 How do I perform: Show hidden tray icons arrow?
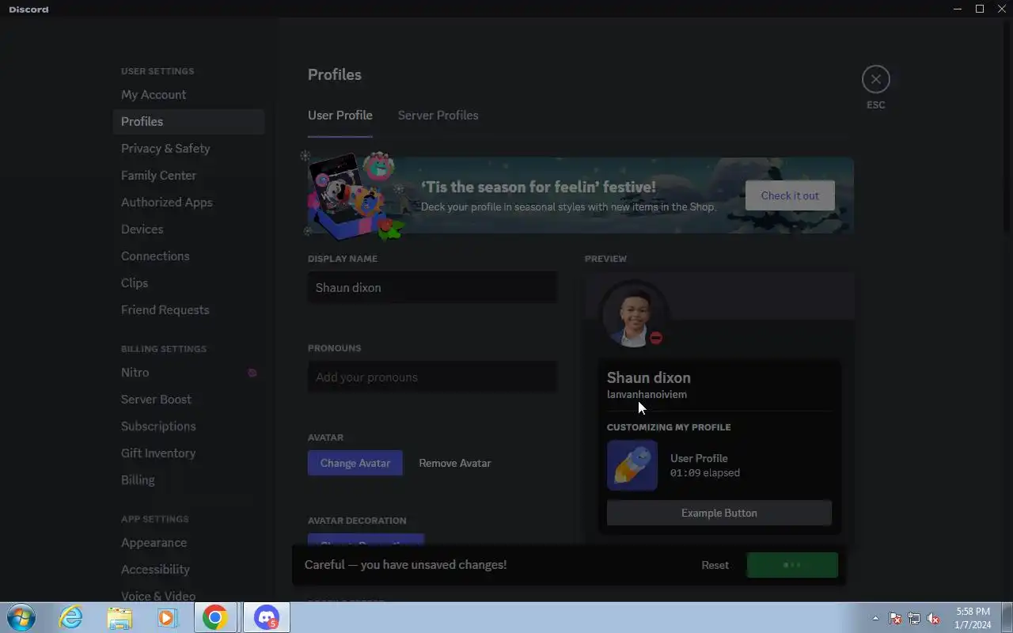point(875,618)
